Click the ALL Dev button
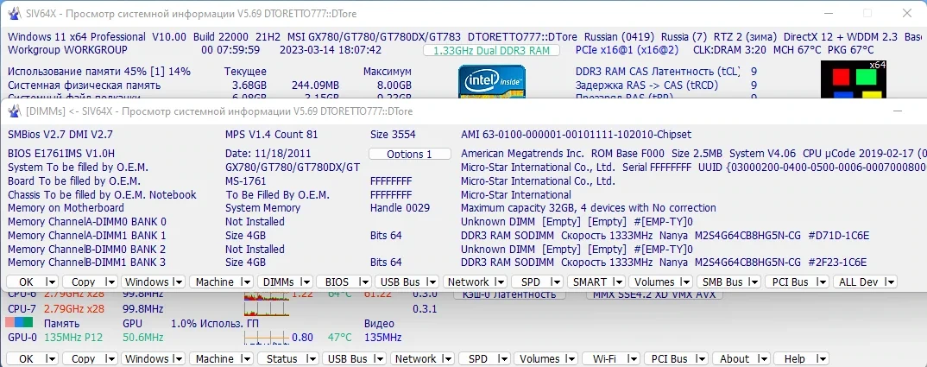 (x=859, y=282)
